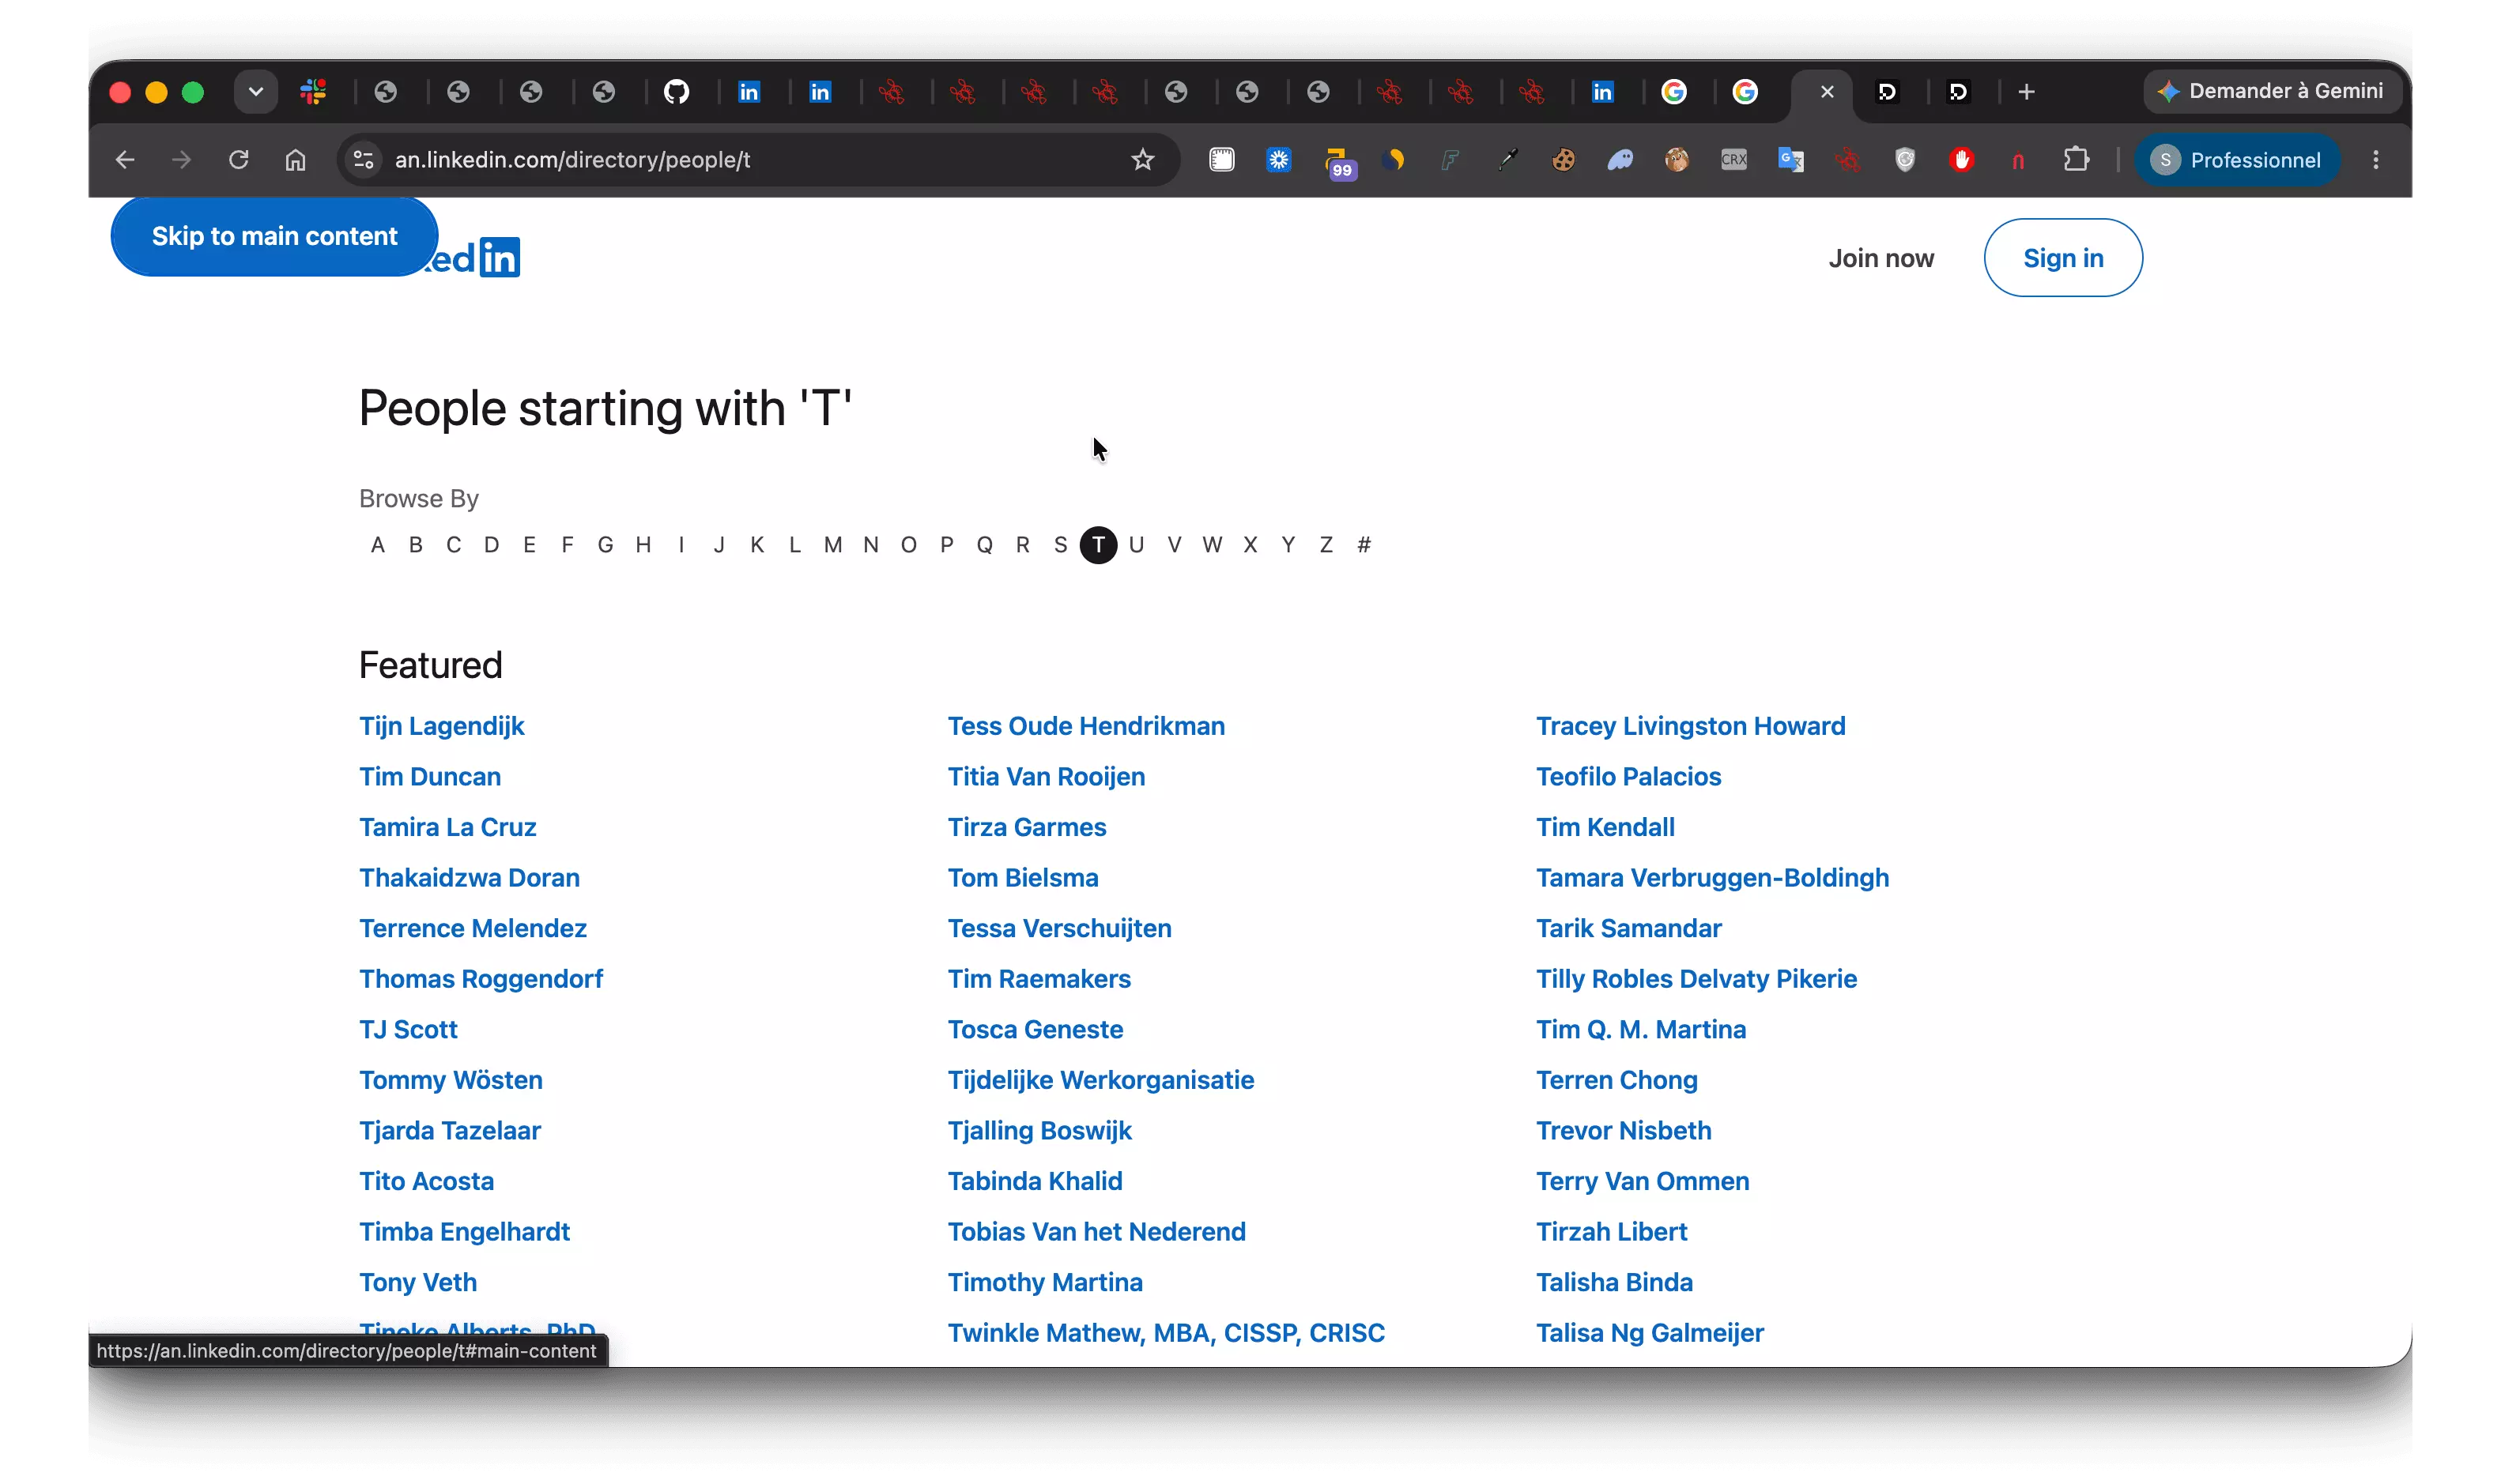The height and width of the screenshot is (1484, 2501).
Task: Open the italic F extension icon
Action: pyautogui.click(x=1450, y=160)
